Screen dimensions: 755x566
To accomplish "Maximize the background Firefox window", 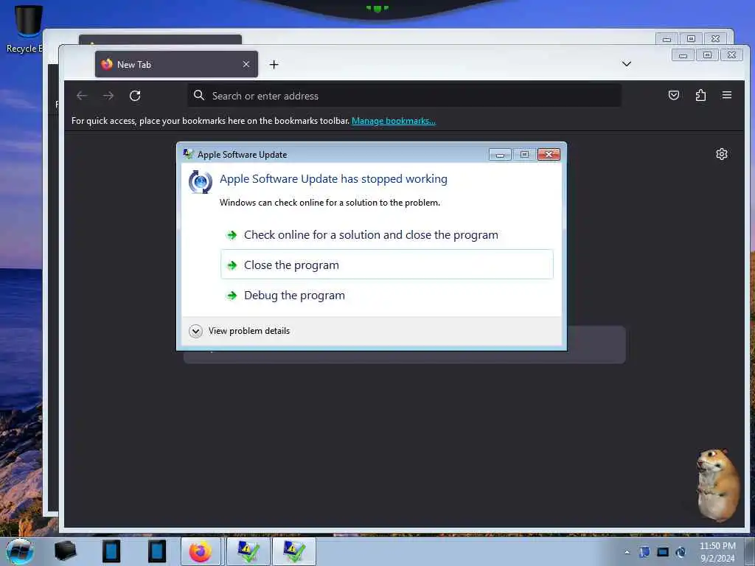I will [x=691, y=39].
